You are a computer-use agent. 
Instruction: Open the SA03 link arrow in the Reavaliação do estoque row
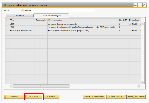[x=130, y=31]
